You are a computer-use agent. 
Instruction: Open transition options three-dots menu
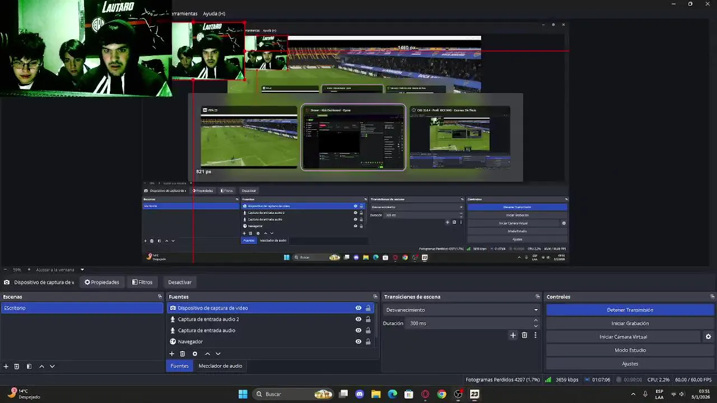coord(535,335)
